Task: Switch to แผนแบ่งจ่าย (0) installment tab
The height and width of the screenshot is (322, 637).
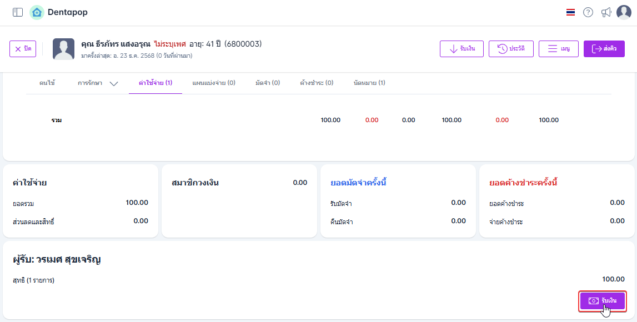Action: click(214, 83)
